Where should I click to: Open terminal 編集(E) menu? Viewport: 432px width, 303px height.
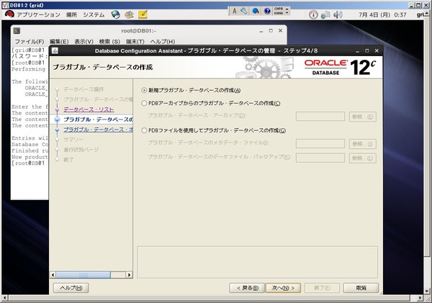(x=59, y=42)
